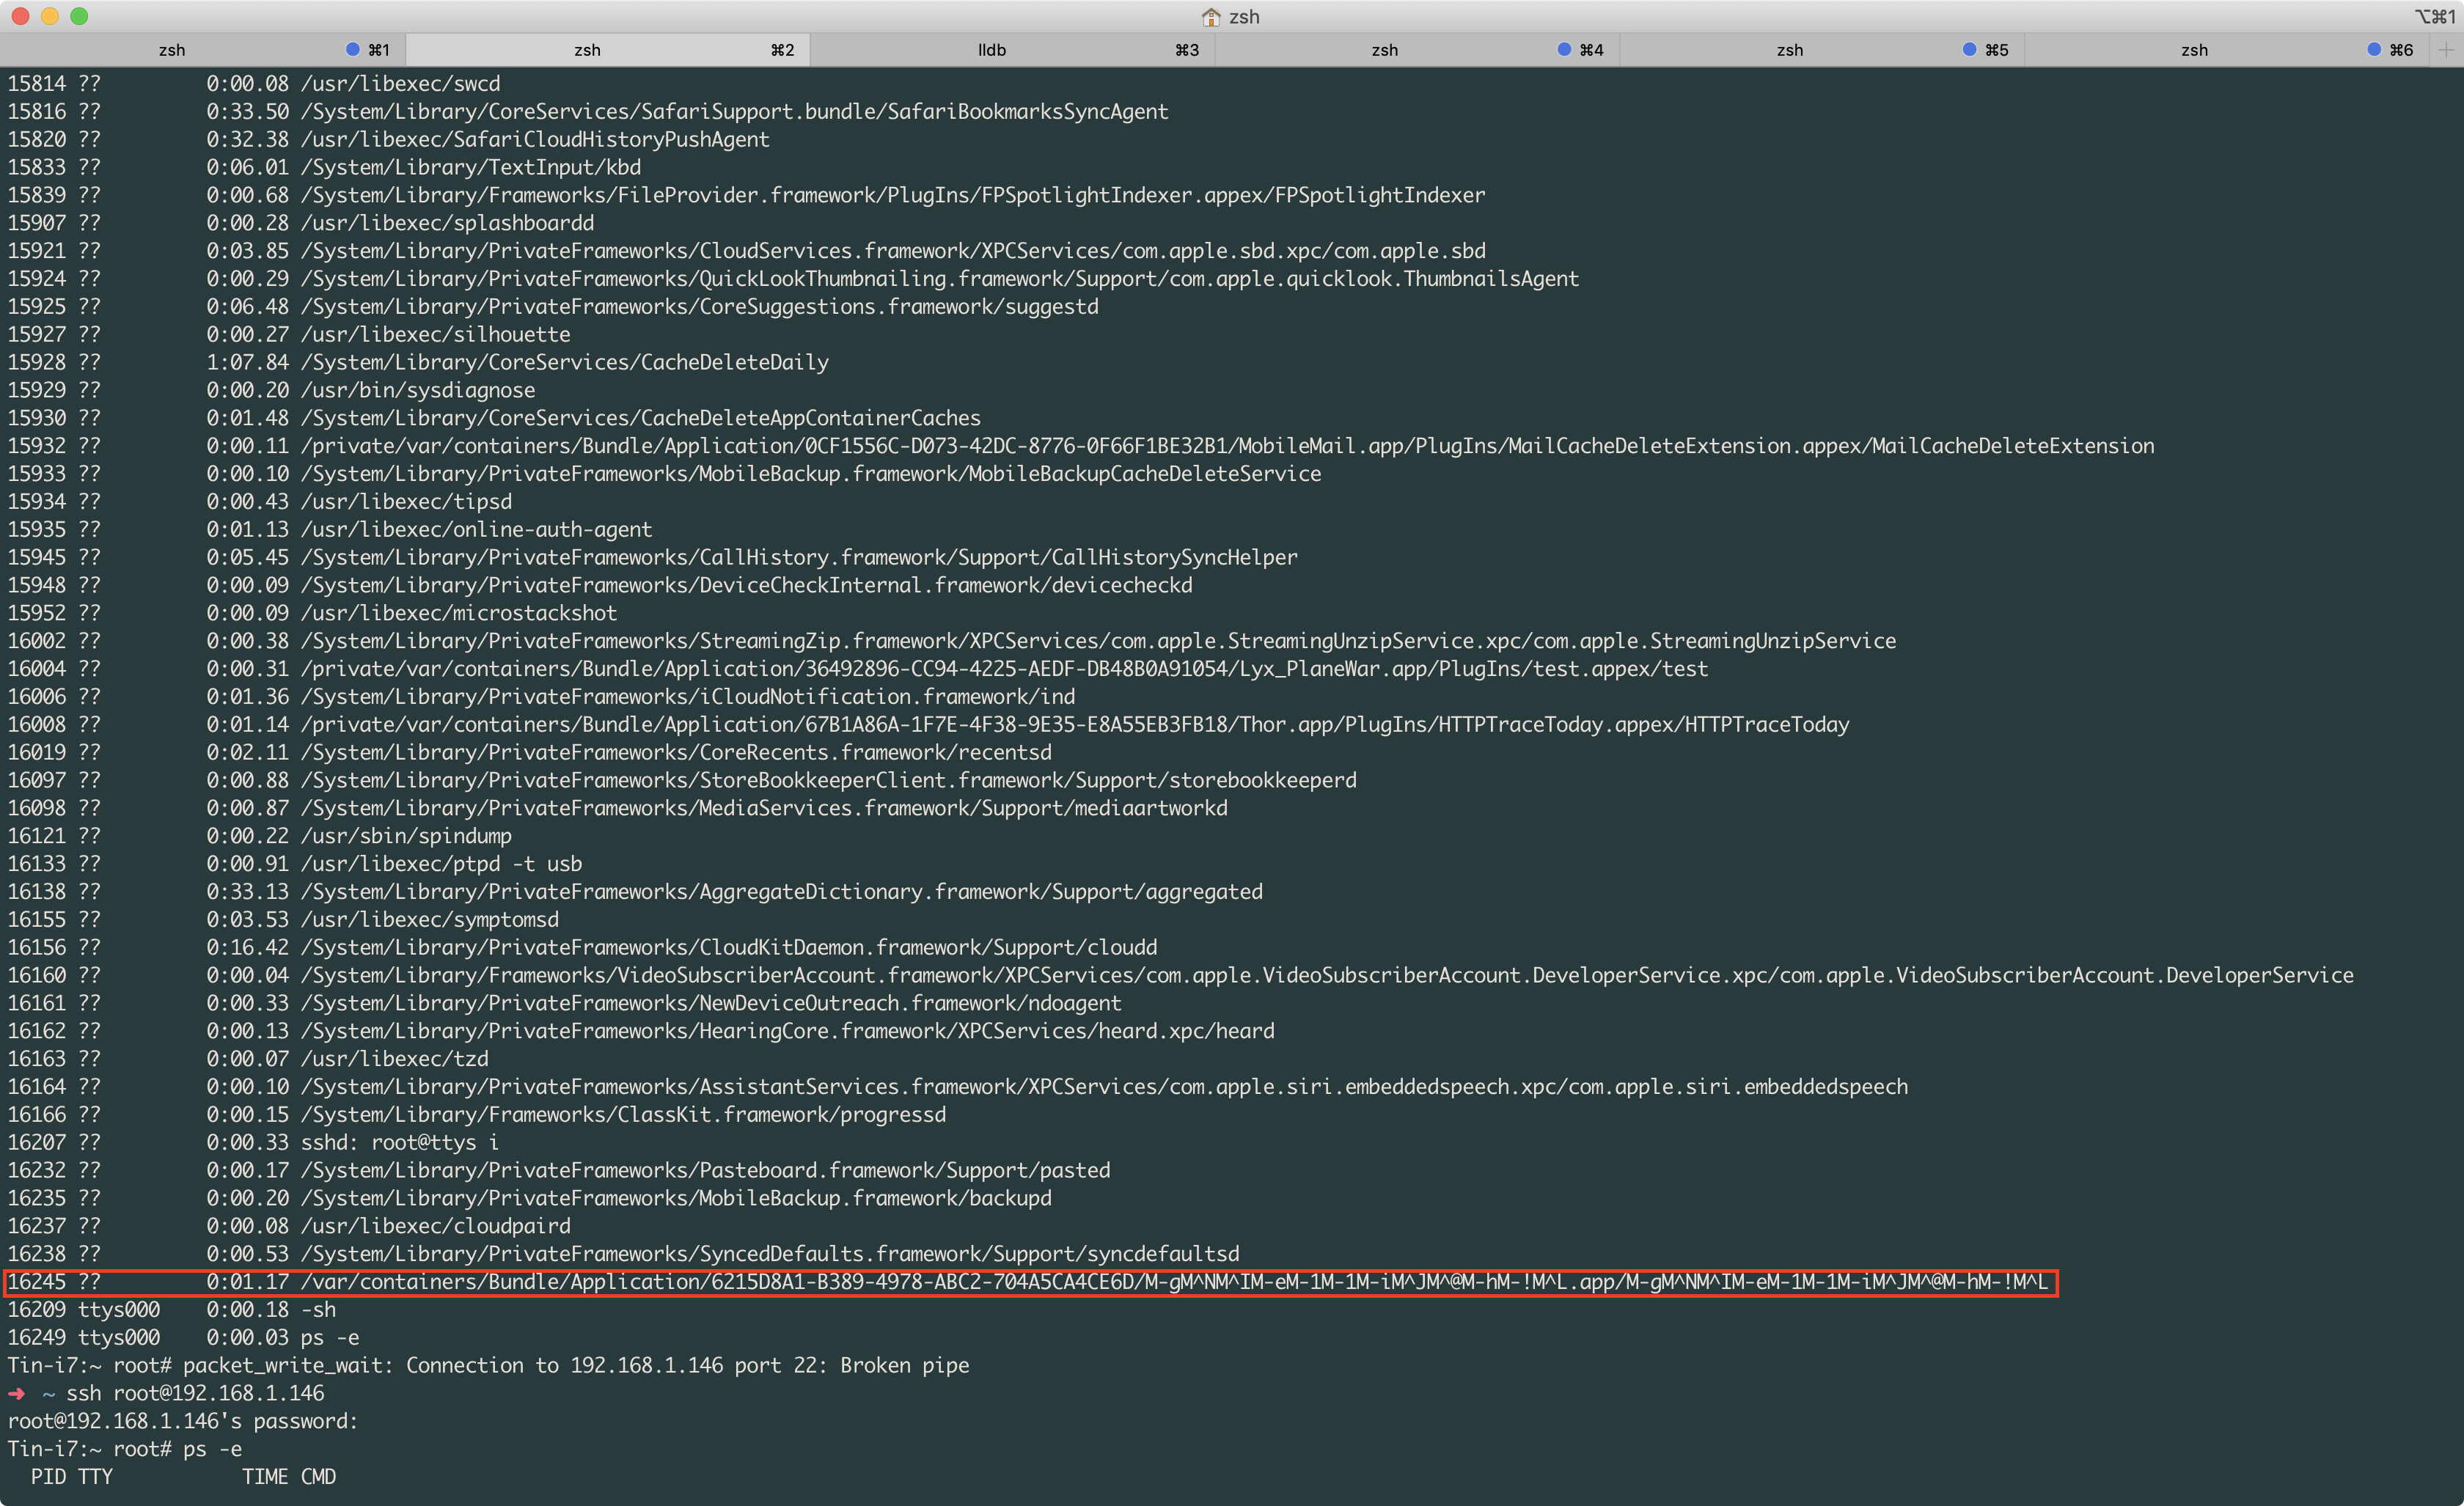
Task: Switch to the zsh ⌘4 tab
Action: point(1385,49)
